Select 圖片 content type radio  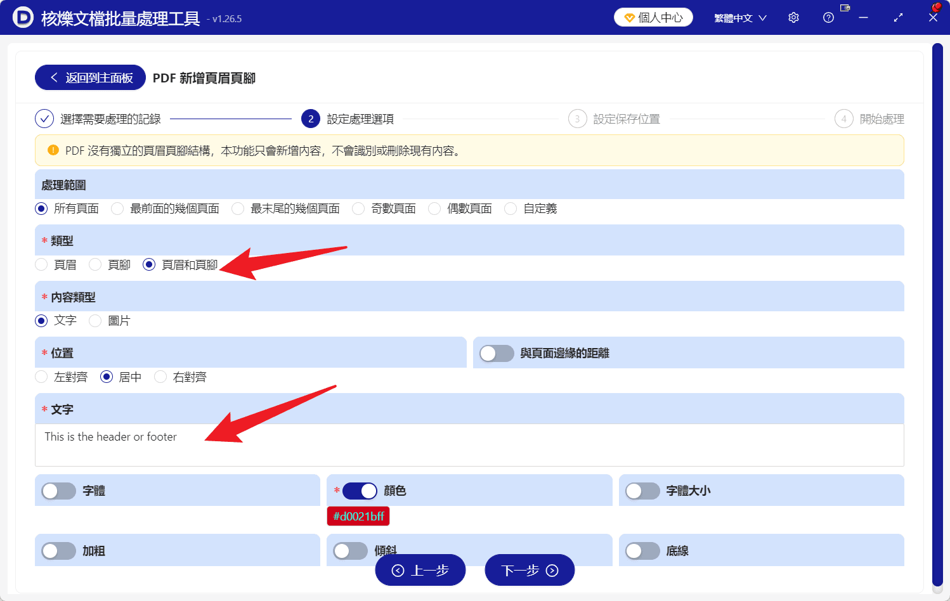click(x=95, y=321)
